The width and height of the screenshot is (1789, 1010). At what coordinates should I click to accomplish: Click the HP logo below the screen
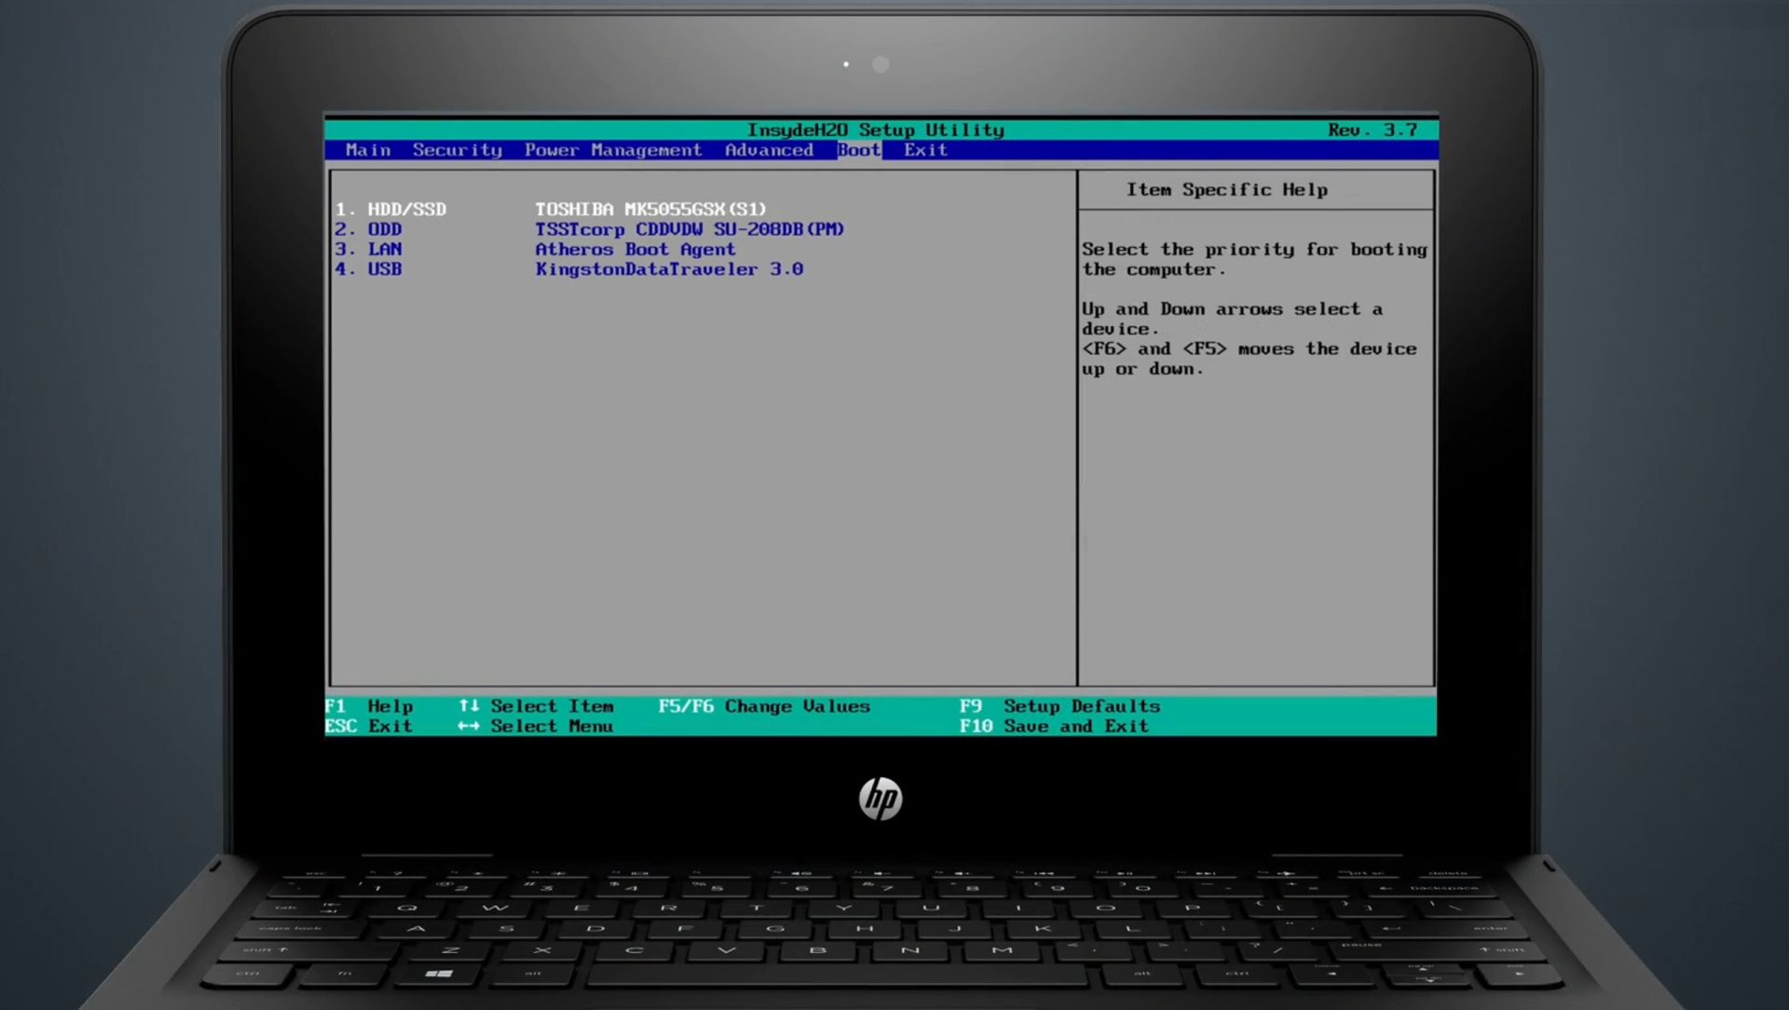(880, 798)
